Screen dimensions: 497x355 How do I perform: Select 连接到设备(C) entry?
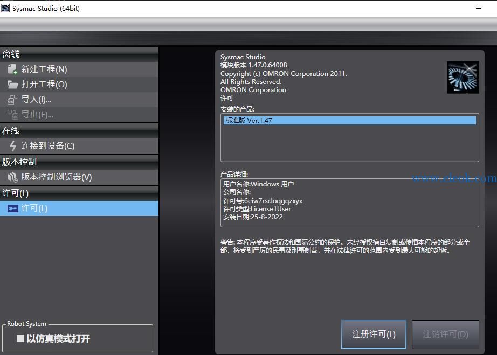(79, 146)
